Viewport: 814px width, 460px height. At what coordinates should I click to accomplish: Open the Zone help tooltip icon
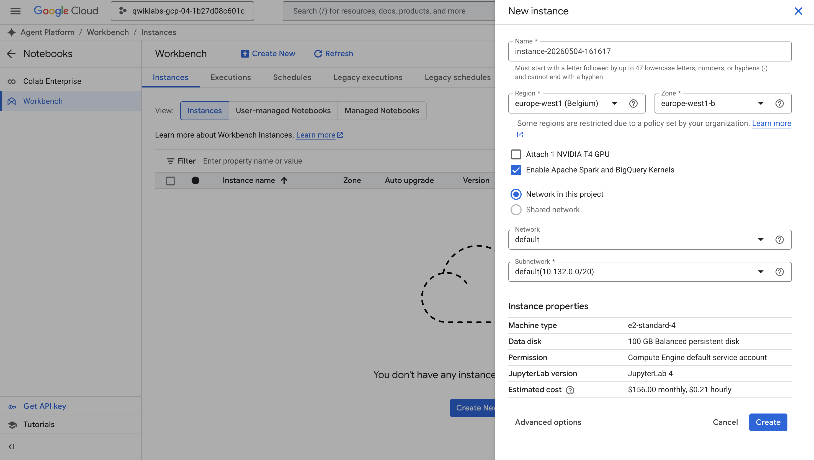click(x=780, y=104)
